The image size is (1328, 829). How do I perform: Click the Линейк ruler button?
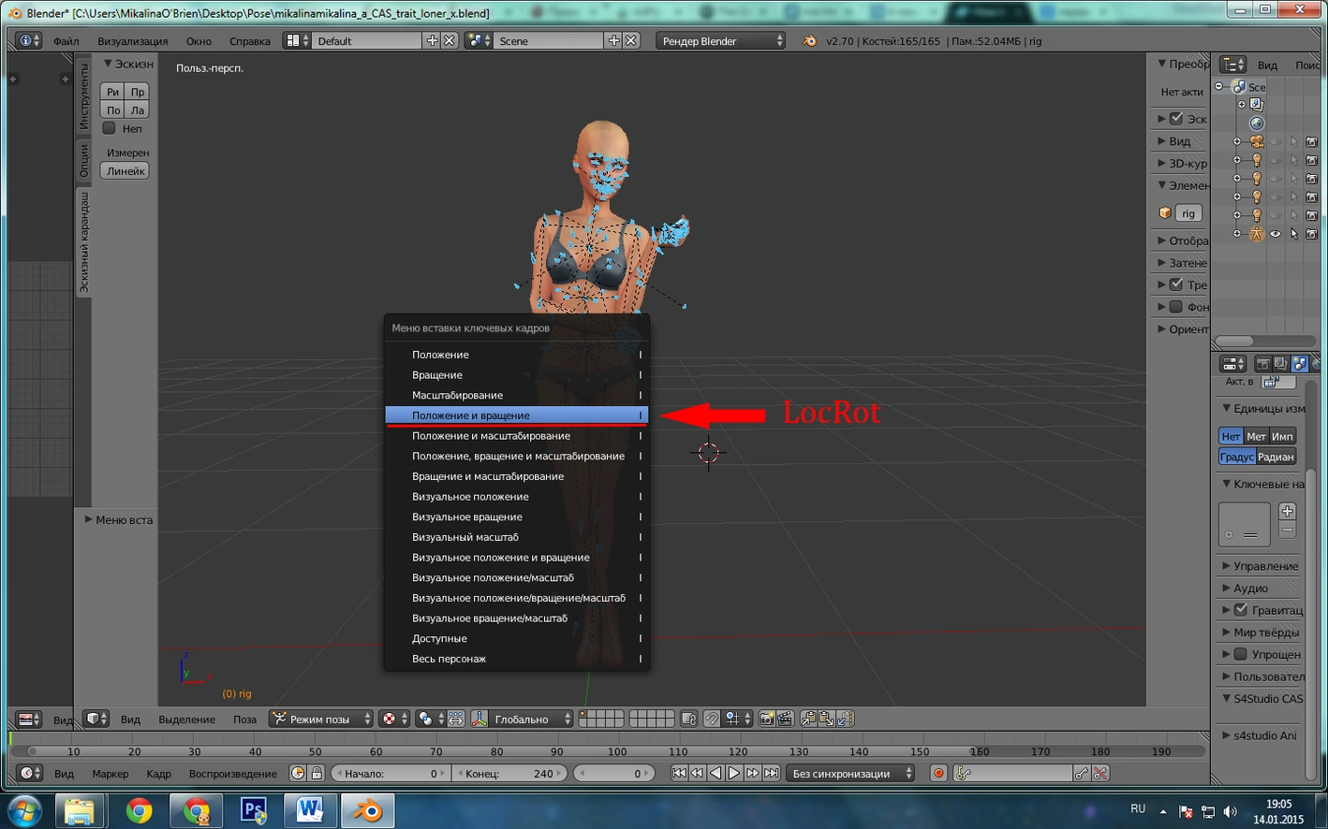click(125, 171)
